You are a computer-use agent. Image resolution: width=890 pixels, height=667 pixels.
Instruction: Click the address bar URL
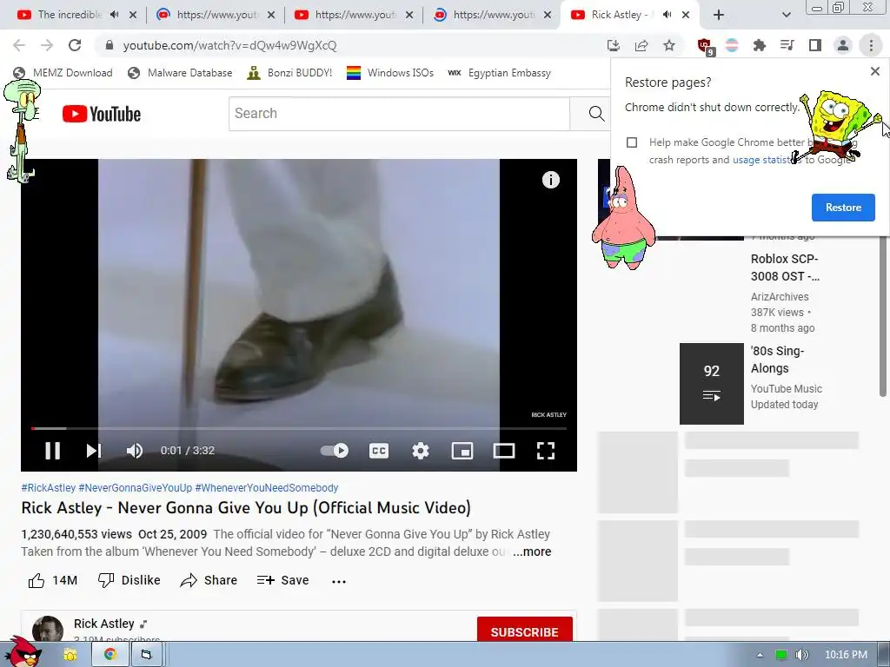229,45
